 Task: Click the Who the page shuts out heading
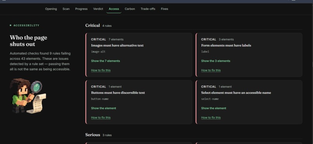28,41
